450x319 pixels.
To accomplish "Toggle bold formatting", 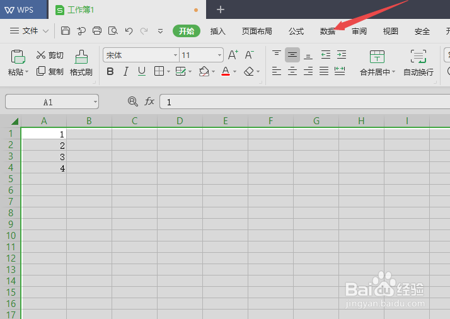I will (x=110, y=71).
